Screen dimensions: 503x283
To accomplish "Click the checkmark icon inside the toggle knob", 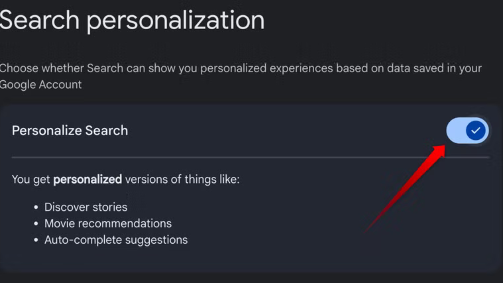I will [475, 130].
